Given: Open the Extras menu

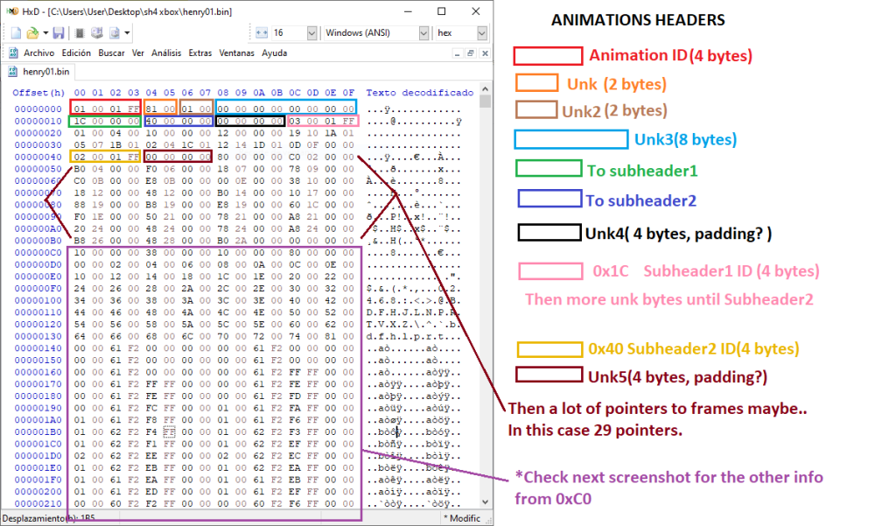Looking at the screenshot, I should click(x=199, y=53).
